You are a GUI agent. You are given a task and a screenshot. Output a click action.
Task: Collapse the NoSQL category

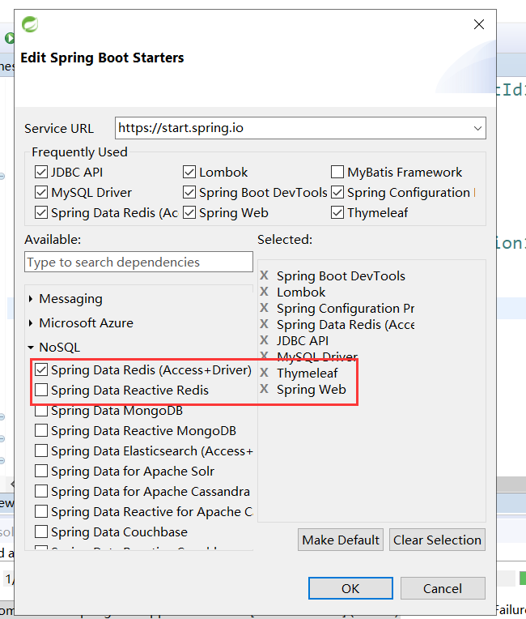31,348
